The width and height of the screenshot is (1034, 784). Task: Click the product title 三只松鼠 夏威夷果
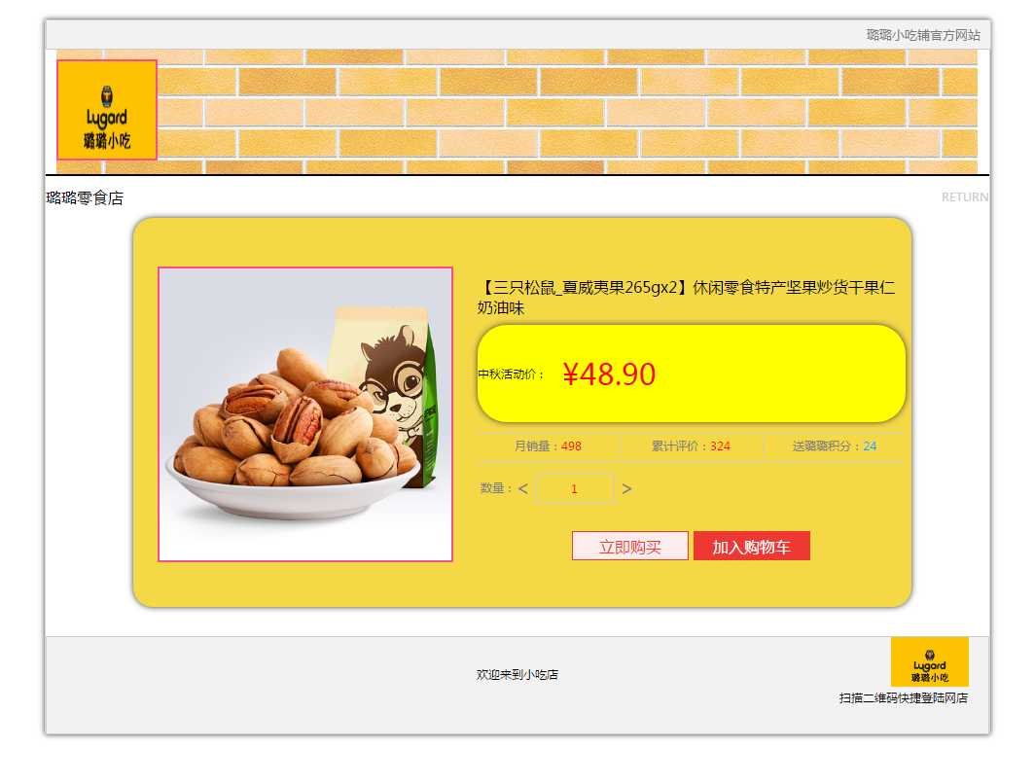click(686, 298)
